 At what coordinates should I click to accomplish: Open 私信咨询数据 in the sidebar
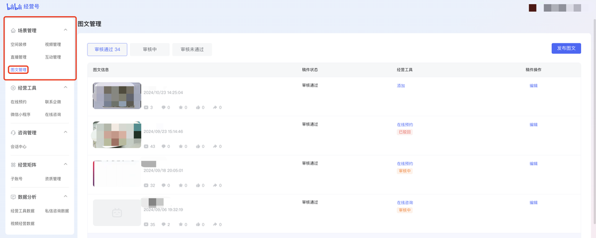[x=57, y=211]
